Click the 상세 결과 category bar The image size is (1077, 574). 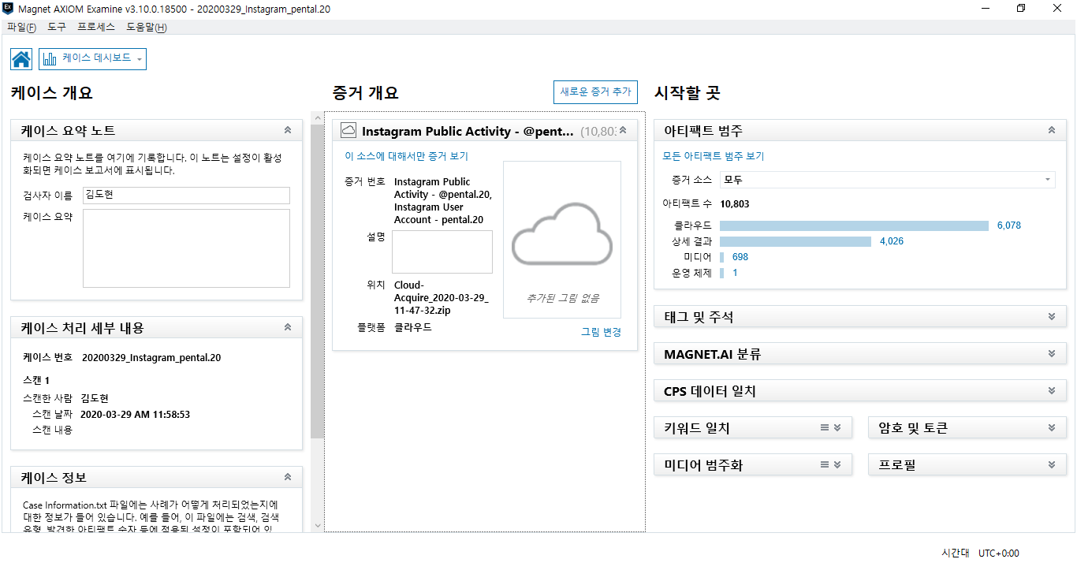point(796,241)
